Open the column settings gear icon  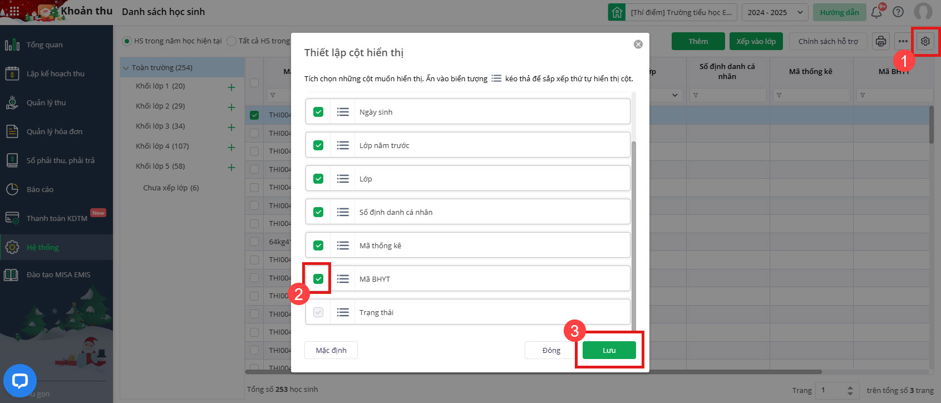tap(925, 41)
